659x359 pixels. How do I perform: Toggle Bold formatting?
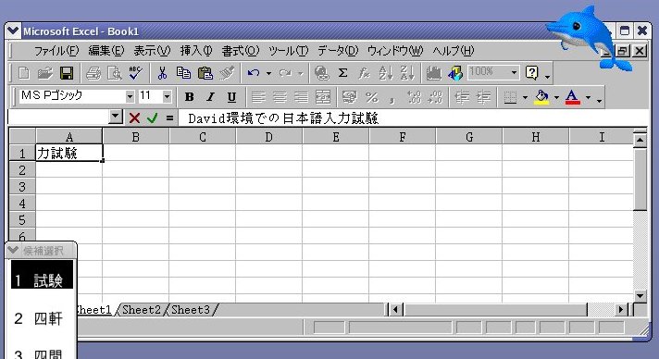[190, 97]
